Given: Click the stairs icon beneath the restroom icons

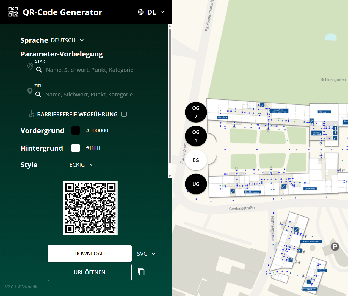Looking at the screenshot, I should 335,138.
